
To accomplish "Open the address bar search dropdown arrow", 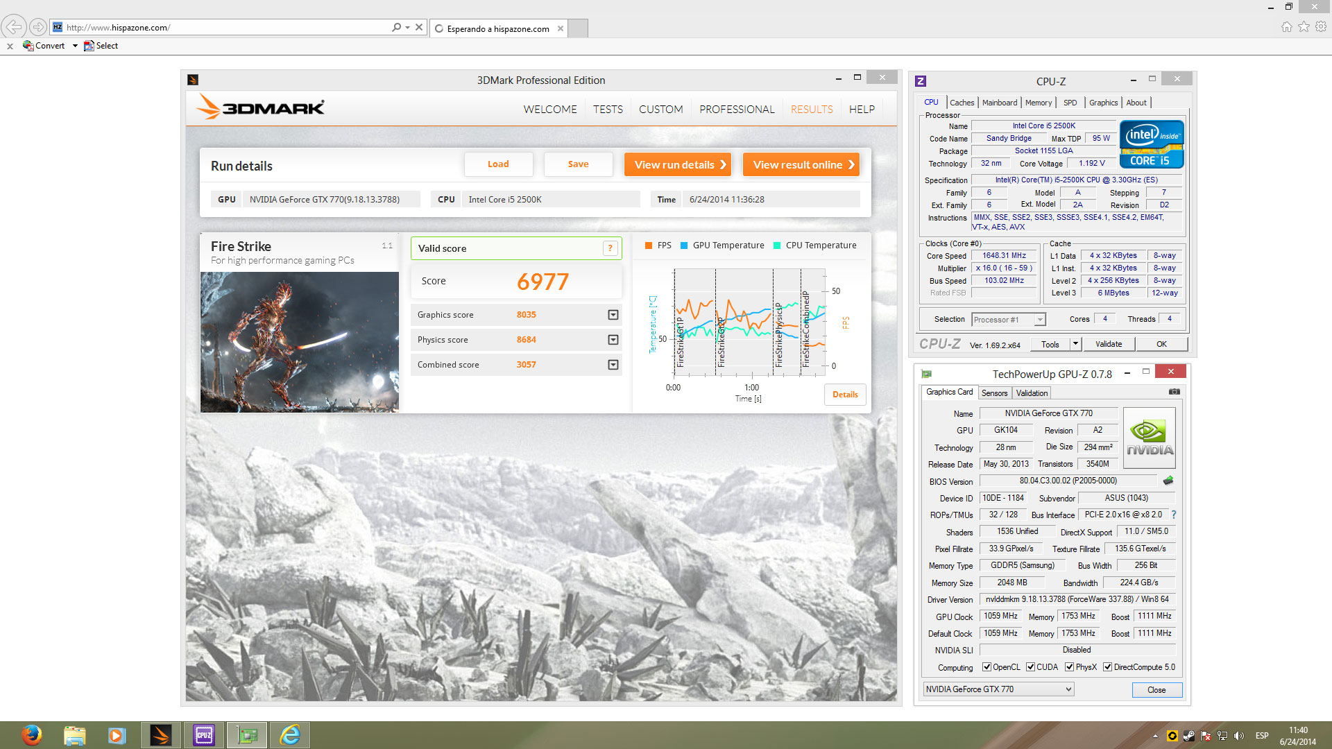I will [x=407, y=28].
